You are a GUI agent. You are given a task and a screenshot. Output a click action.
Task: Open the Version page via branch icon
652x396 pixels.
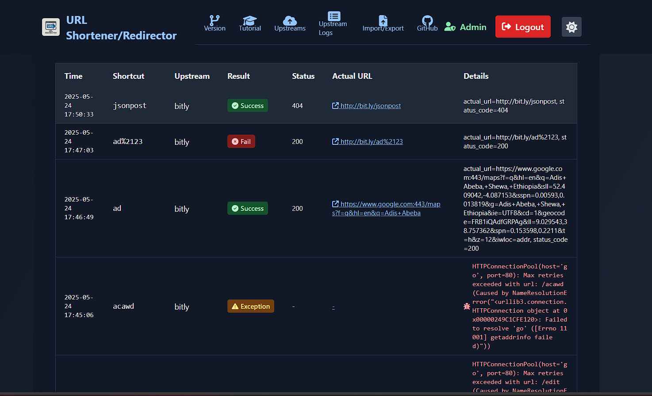[x=215, y=20]
